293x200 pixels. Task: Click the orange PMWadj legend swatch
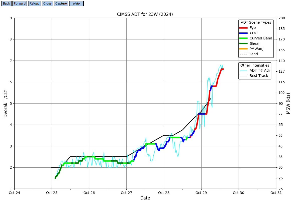click(x=243, y=49)
